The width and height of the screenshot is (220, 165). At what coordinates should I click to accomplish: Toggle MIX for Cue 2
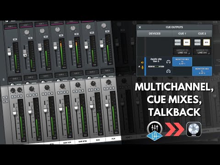[x=206, y=42]
